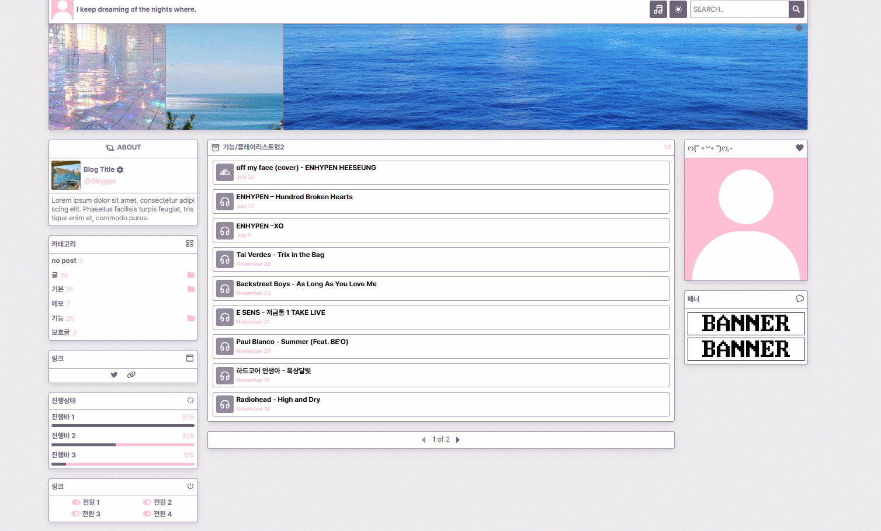
Task: Click the blog settings gear icon
Action: pyautogui.click(x=120, y=169)
